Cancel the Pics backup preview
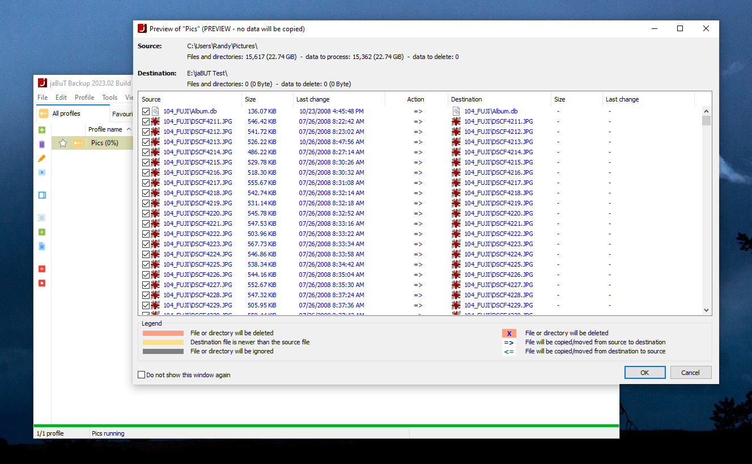 click(690, 373)
